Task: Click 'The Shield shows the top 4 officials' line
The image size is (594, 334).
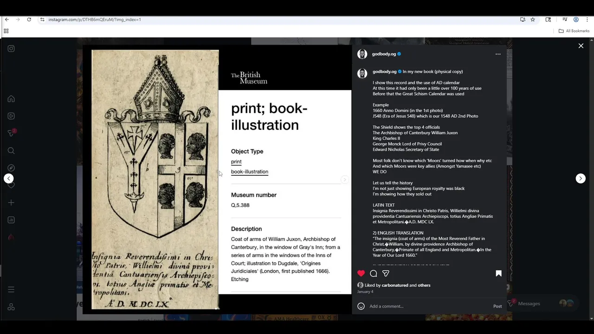Action: 406,127
